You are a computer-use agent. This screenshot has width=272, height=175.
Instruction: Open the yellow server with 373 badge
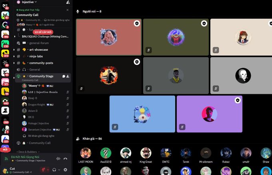coord(5,54)
